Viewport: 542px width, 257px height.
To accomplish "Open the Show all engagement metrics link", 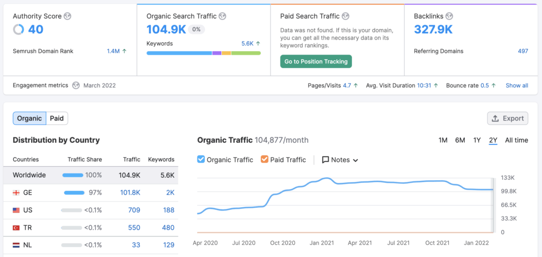I will click(x=517, y=86).
